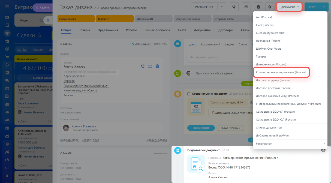Open the Бизнес-процессы tab
This screenshot has height=183, width=331.
157,30
